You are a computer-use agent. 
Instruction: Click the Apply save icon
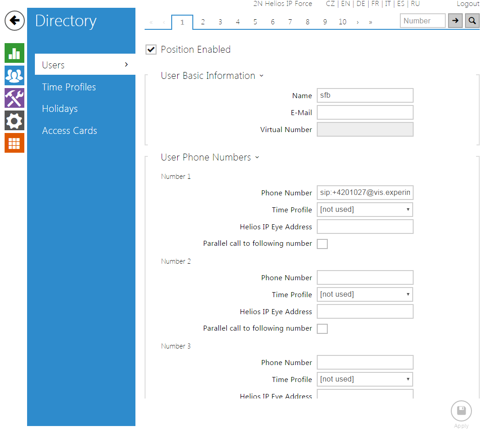click(461, 411)
